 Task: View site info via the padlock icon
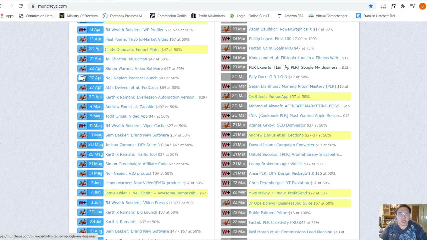[x=33, y=6]
